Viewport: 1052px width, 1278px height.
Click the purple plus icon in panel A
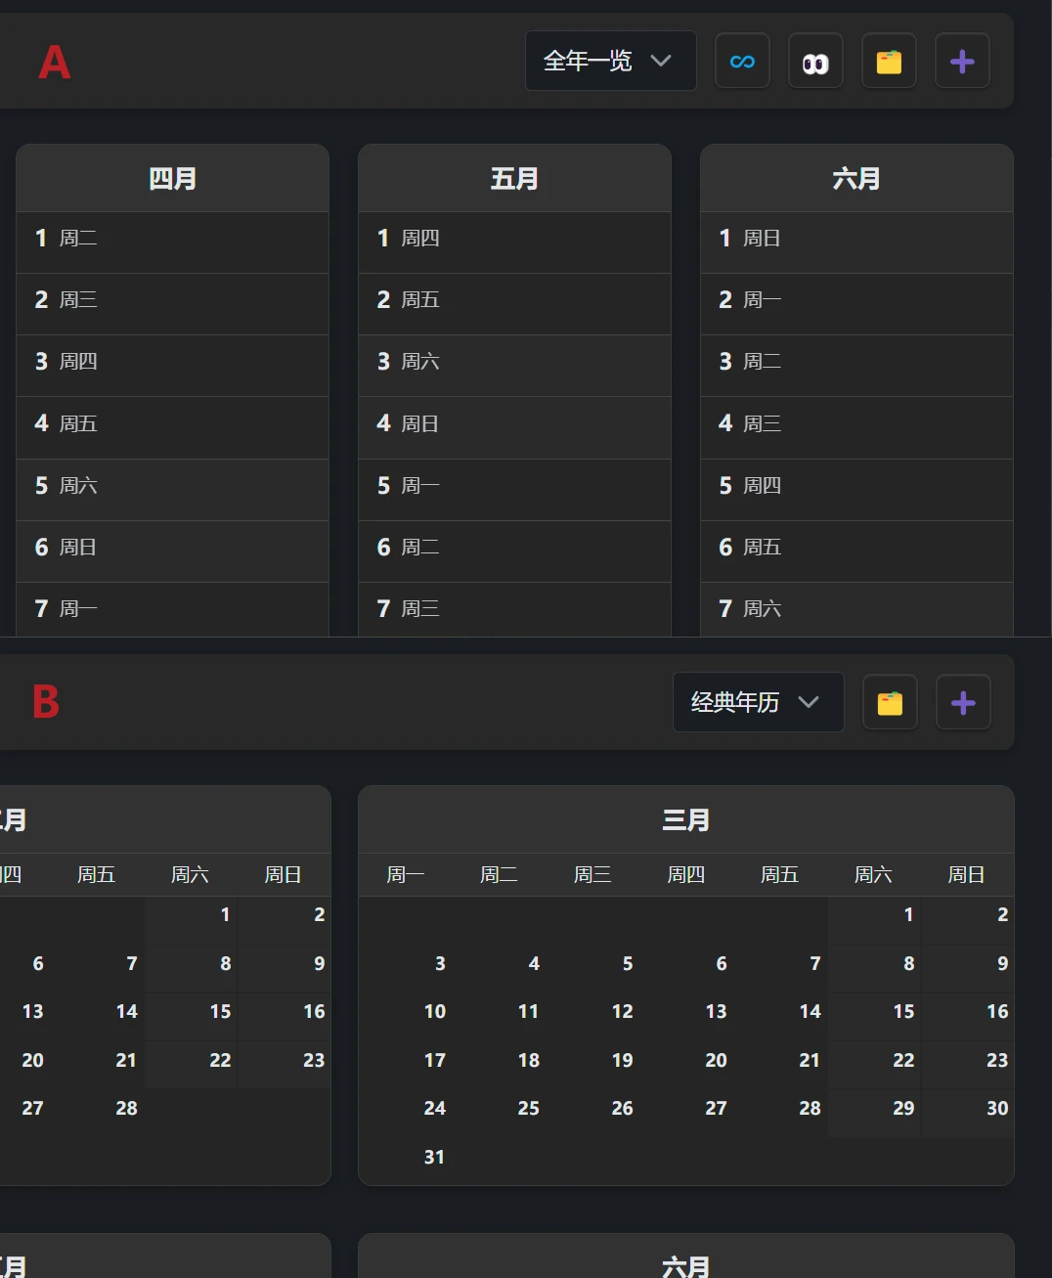(962, 62)
